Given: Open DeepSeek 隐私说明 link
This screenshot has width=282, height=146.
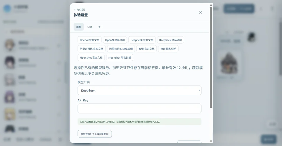Looking at the screenshot, I should point(170,40).
